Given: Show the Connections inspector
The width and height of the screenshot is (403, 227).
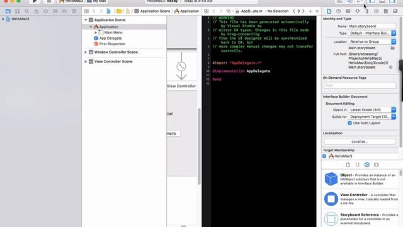Looking at the screenshot, I should [377, 11].
